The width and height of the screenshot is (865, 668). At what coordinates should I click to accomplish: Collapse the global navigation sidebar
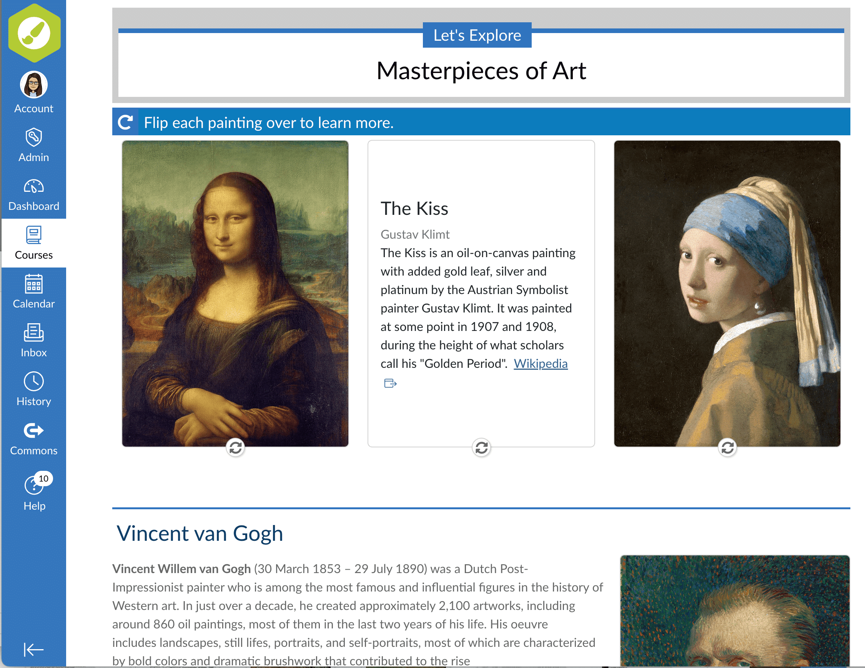point(34,650)
